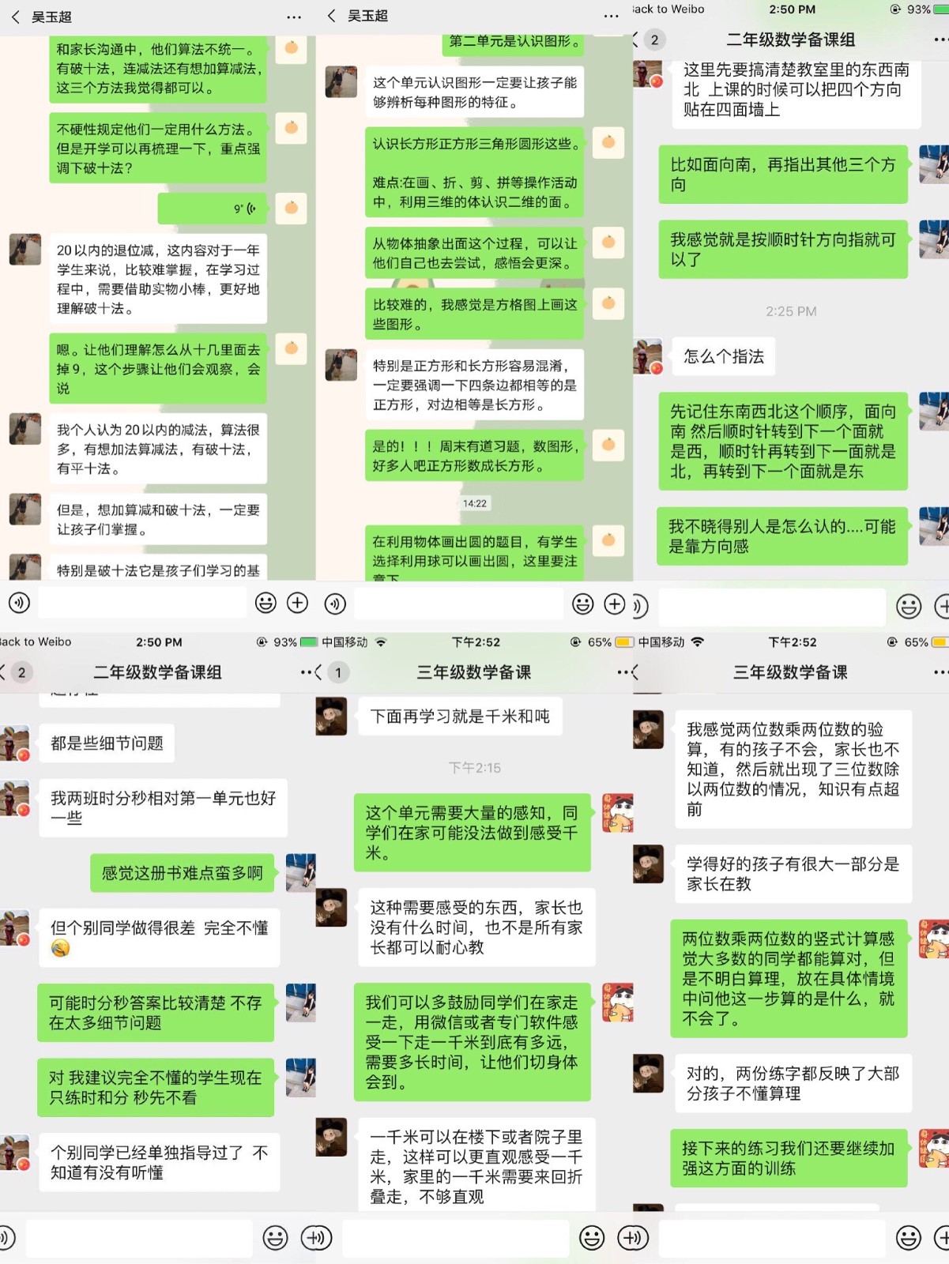Open emoji picker in top-left chat
949x1264 pixels.
point(265,603)
